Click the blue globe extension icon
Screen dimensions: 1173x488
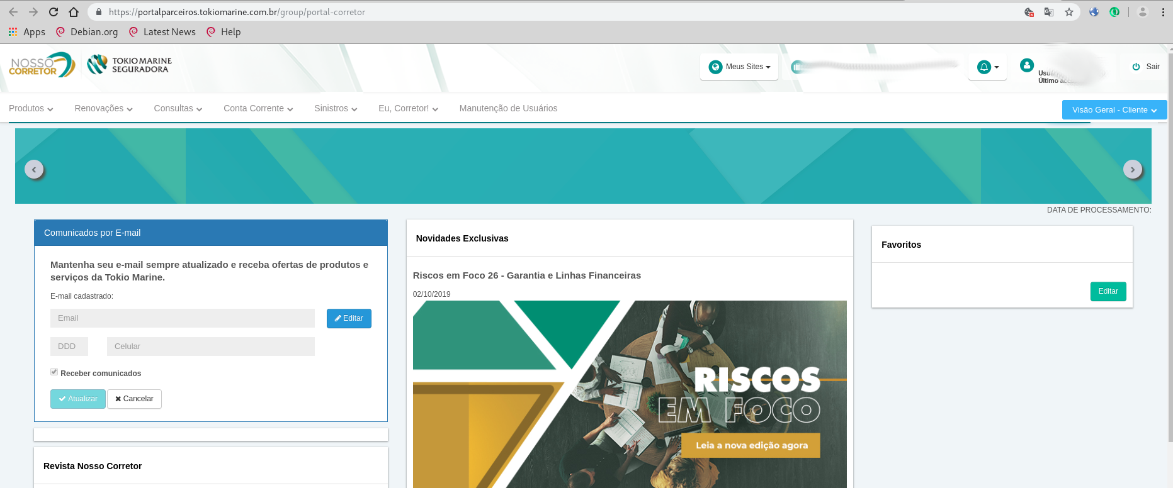point(1094,12)
